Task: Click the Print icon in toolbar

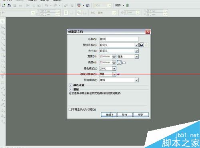Action: (x=20, y=6)
